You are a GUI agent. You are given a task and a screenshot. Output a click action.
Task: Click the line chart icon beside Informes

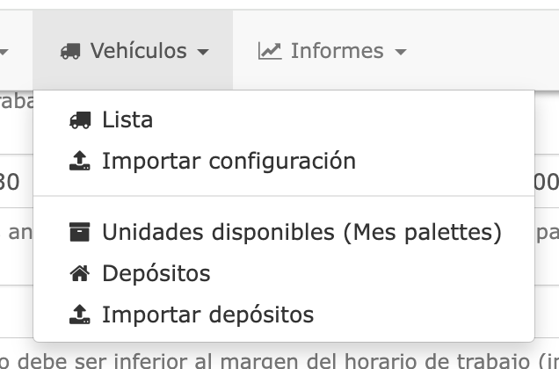click(269, 51)
